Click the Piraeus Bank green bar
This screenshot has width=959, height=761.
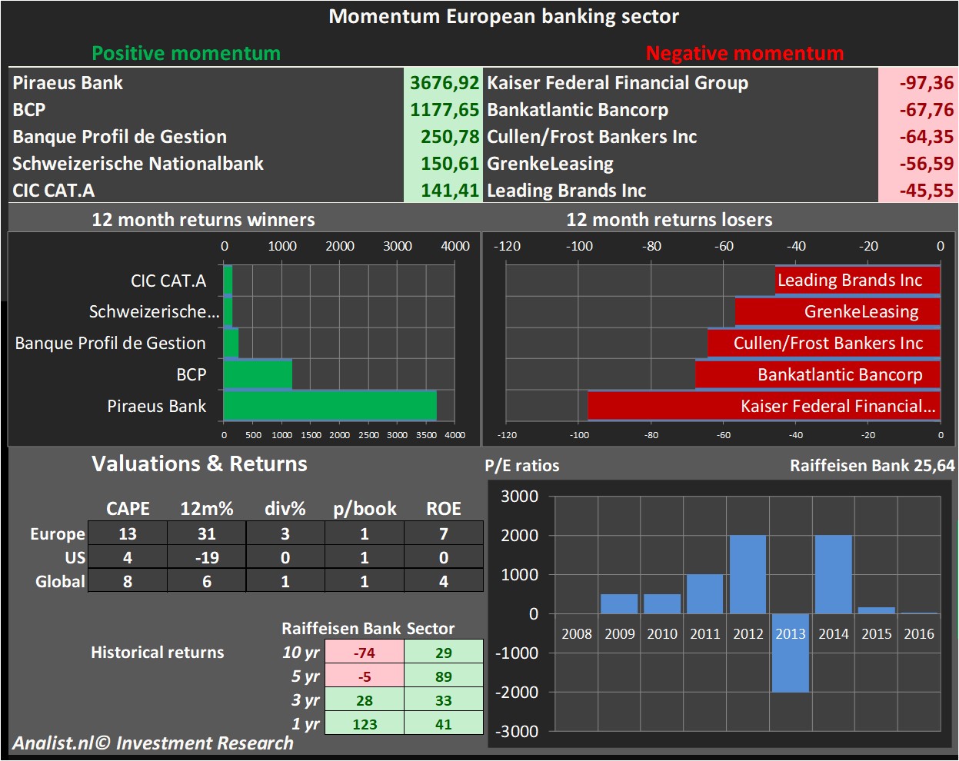pos(330,405)
